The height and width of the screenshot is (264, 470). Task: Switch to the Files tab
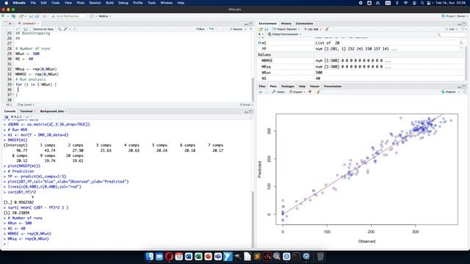click(x=262, y=87)
